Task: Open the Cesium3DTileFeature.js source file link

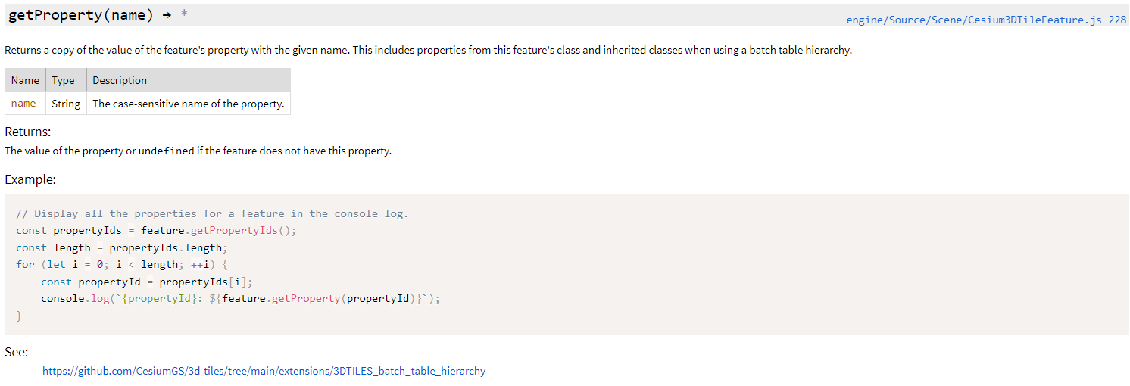Action: pyautogui.click(x=986, y=20)
